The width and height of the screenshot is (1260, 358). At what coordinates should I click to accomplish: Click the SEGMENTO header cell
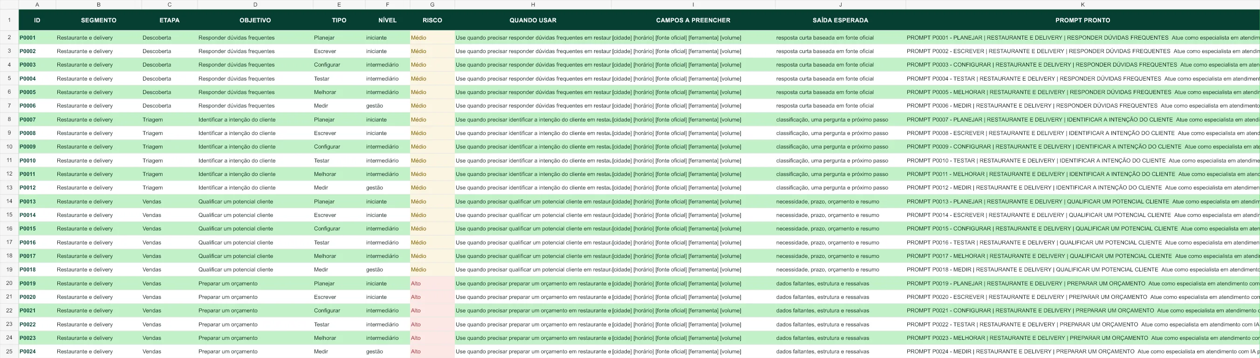(99, 20)
